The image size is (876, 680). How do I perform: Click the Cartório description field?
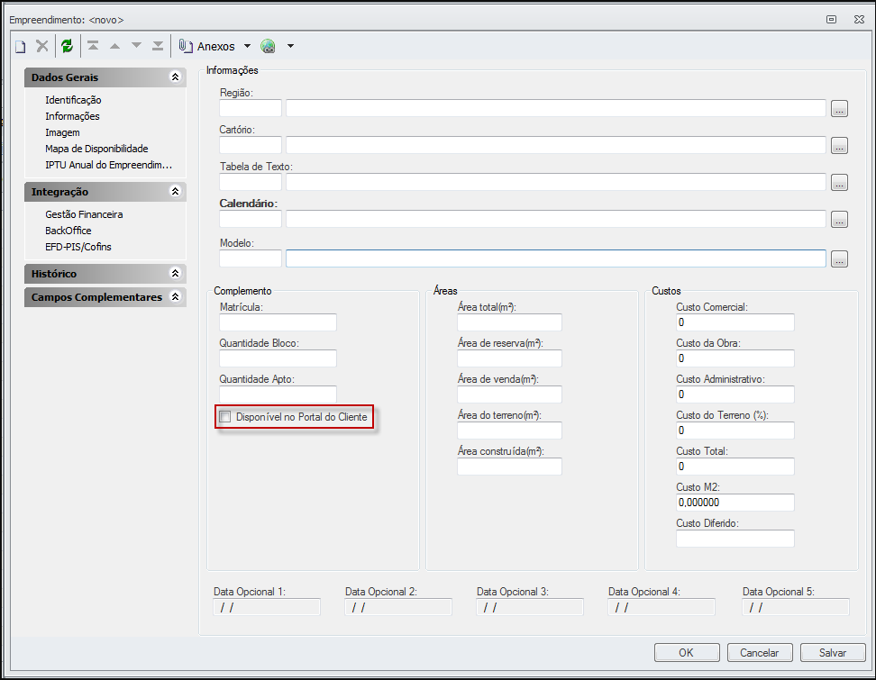(556, 145)
